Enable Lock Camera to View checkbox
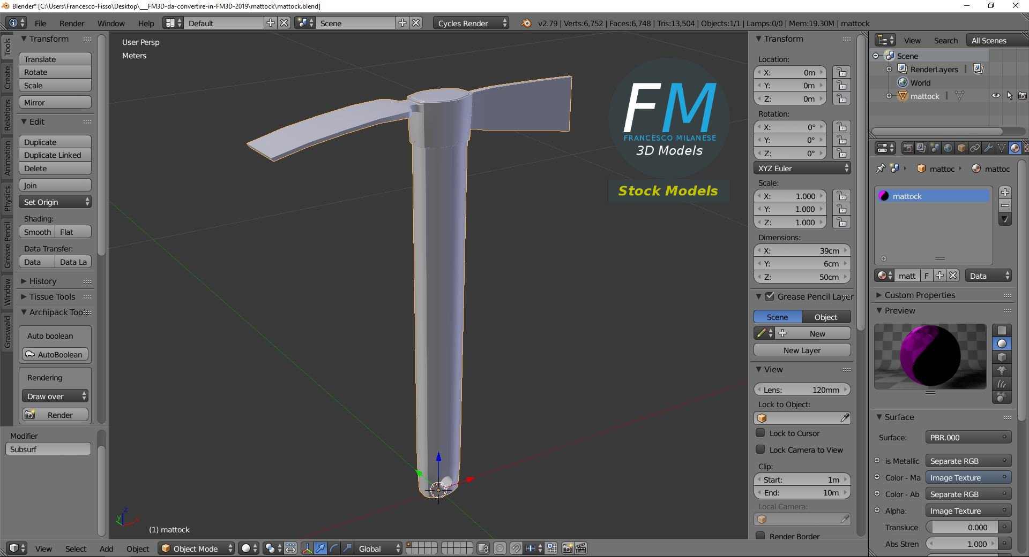 760,449
